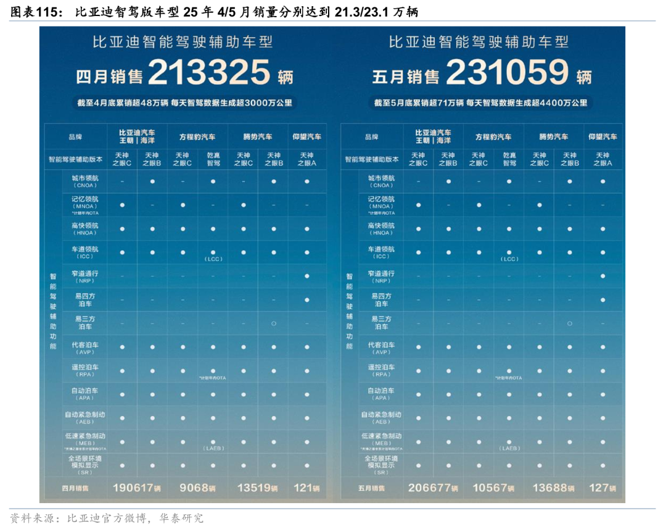Image resolution: width=666 pixels, height=529 pixels.
Task: Click 品牌 header in the May table
Action: click(x=372, y=136)
